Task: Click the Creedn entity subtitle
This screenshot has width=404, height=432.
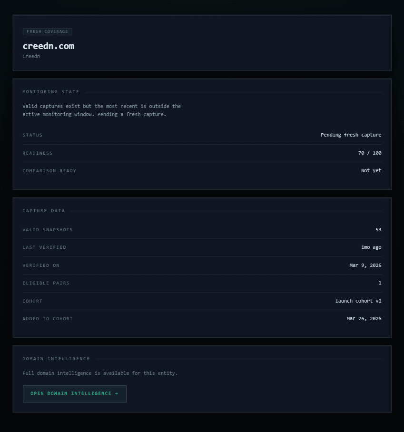Action: pyautogui.click(x=31, y=56)
